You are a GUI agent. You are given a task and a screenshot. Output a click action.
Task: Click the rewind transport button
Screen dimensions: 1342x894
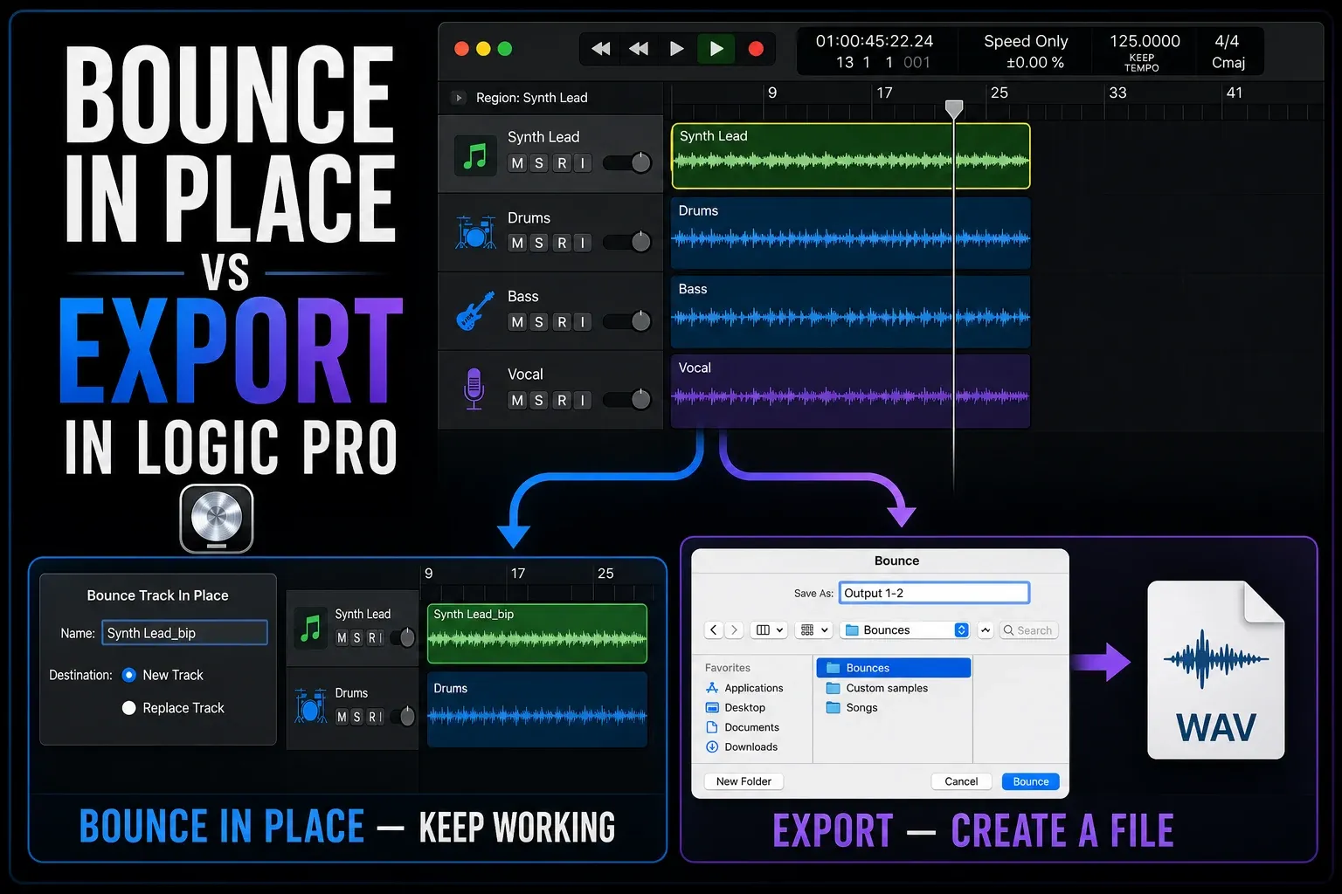(601, 49)
